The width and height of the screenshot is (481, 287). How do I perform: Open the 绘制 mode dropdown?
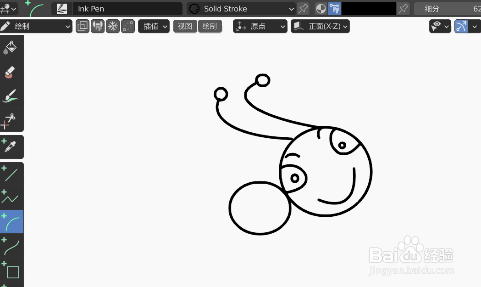click(36, 27)
